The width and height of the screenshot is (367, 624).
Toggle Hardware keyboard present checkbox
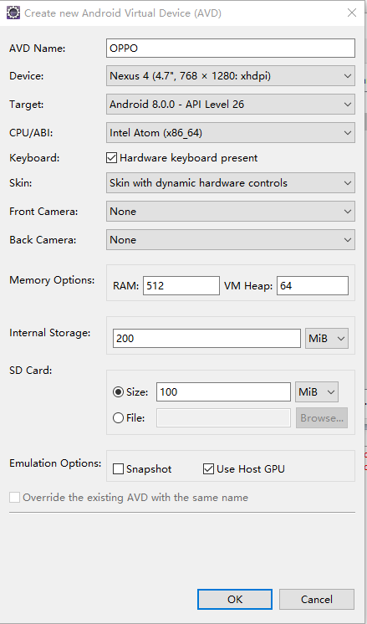[111, 158]
